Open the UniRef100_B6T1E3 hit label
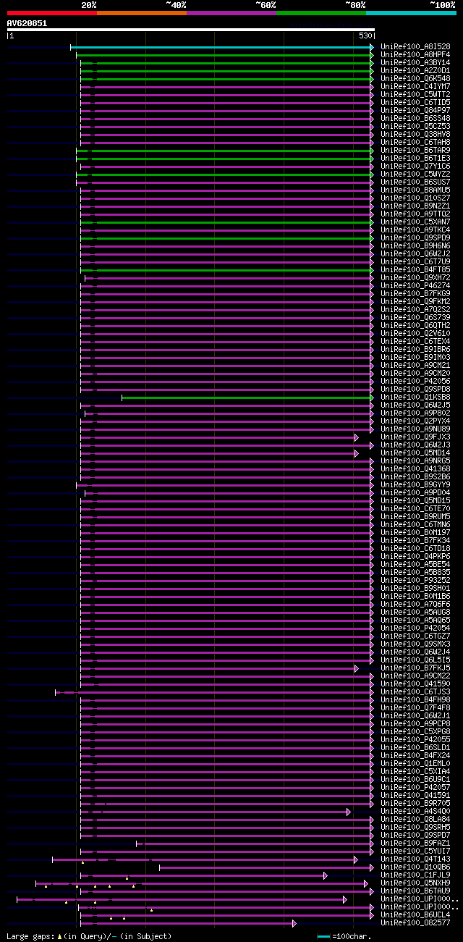Image resolution: width=463 pixels, height=942 pixels. coord(415,158)
